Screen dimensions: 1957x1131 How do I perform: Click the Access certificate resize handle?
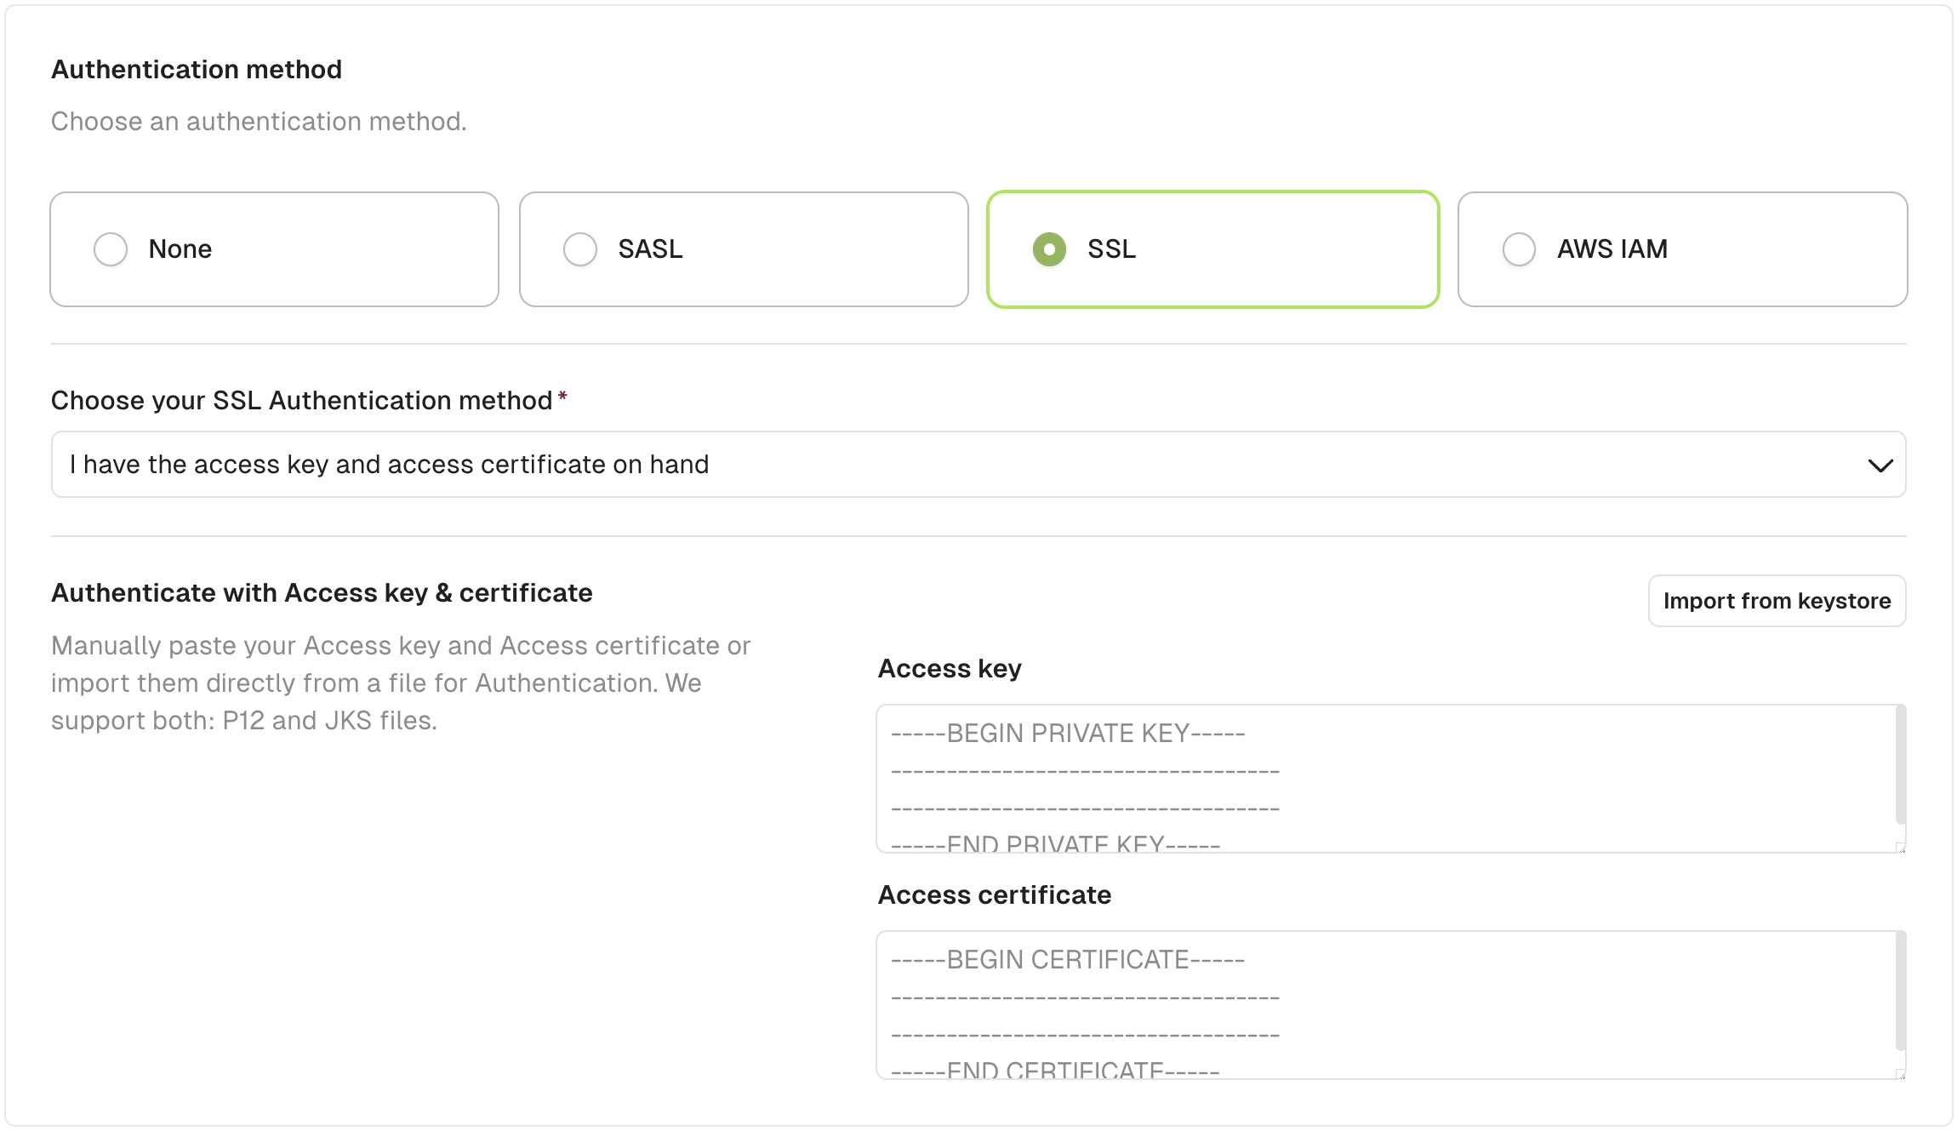[1900, 1074]
